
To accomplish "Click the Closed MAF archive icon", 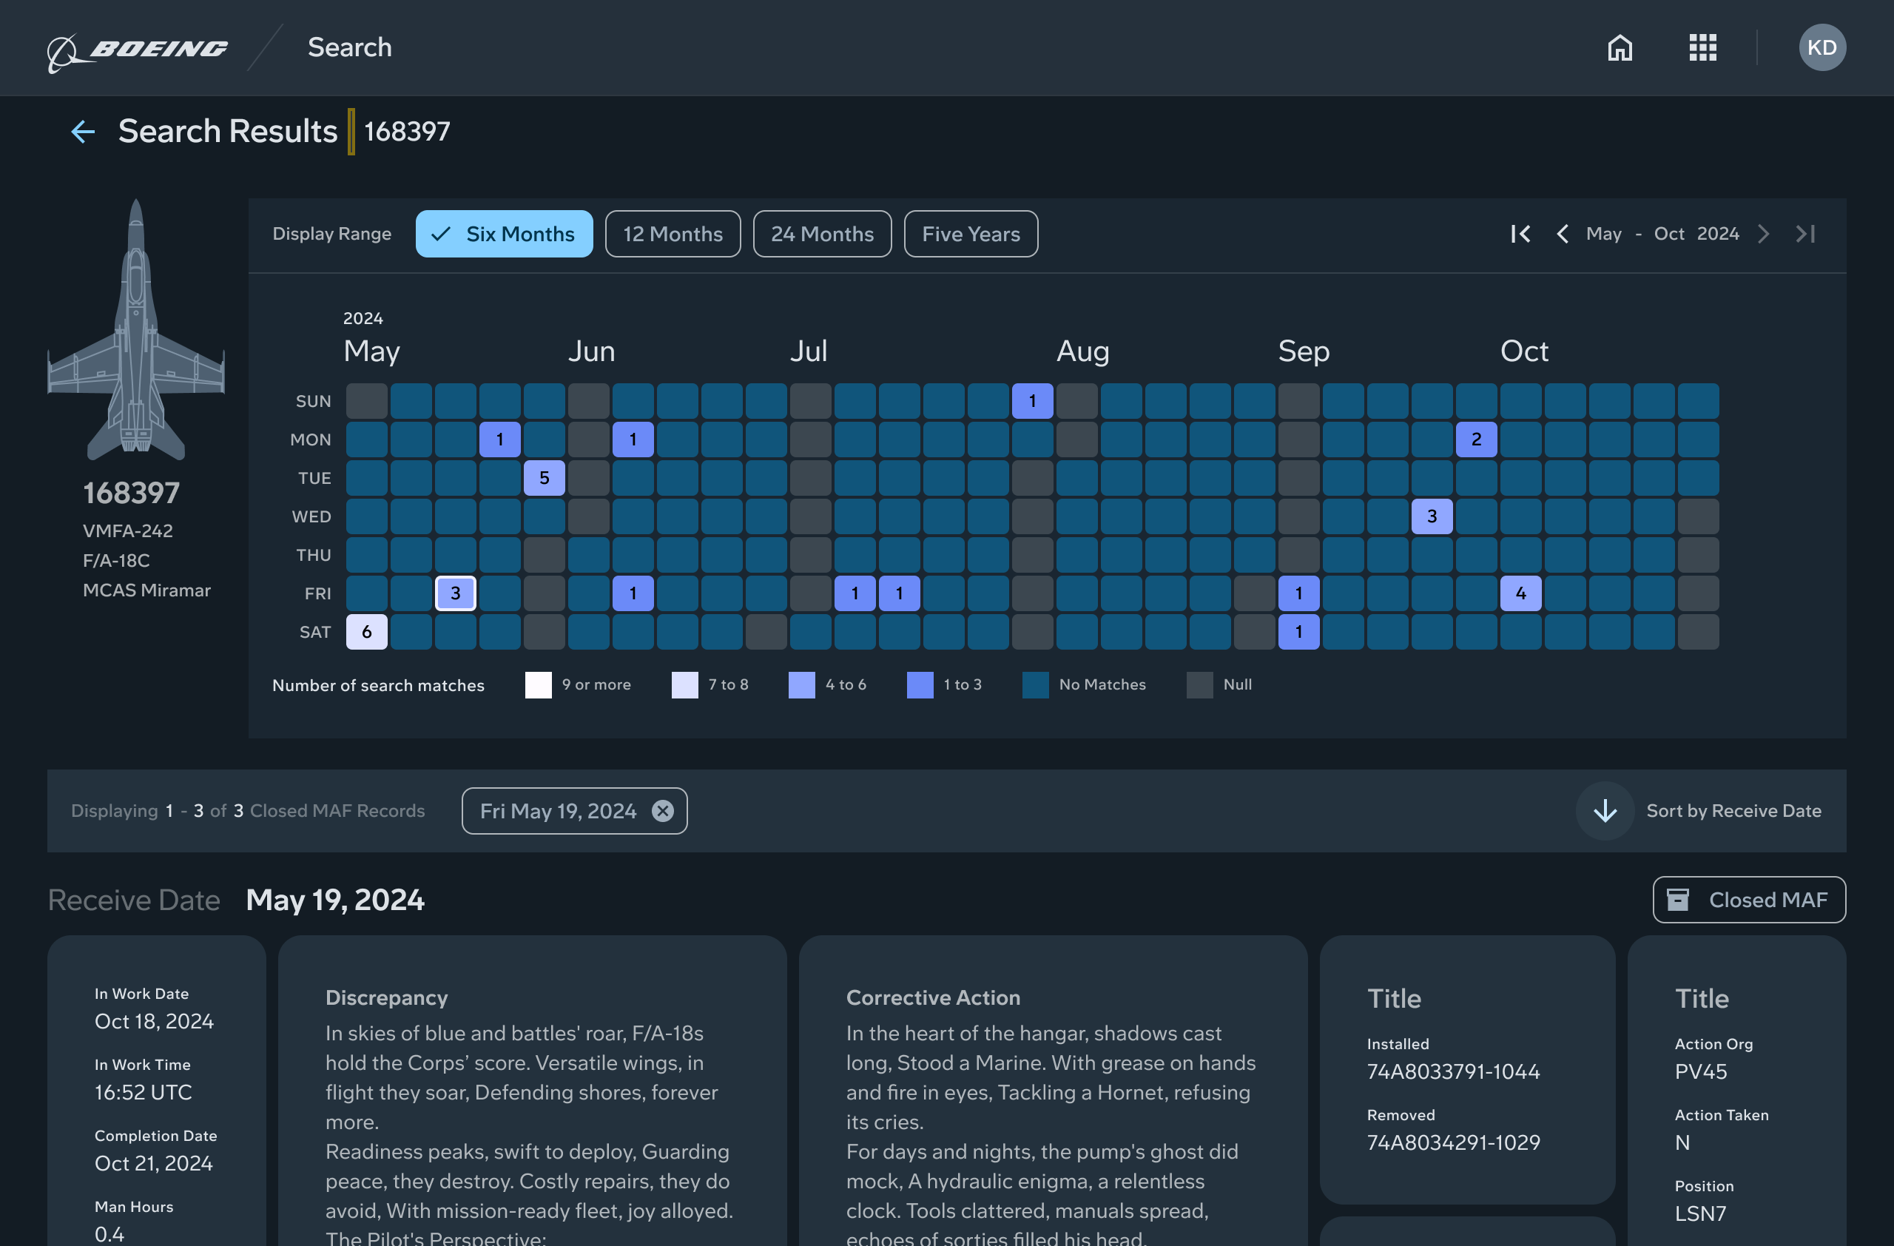I will coord(1677,900).
